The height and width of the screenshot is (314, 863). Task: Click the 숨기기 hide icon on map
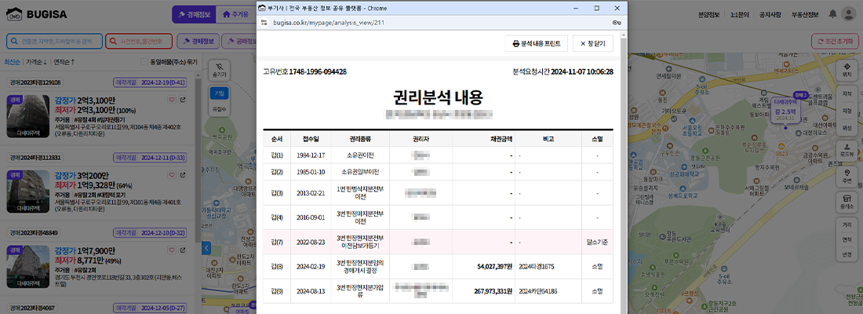pos(219,69)
